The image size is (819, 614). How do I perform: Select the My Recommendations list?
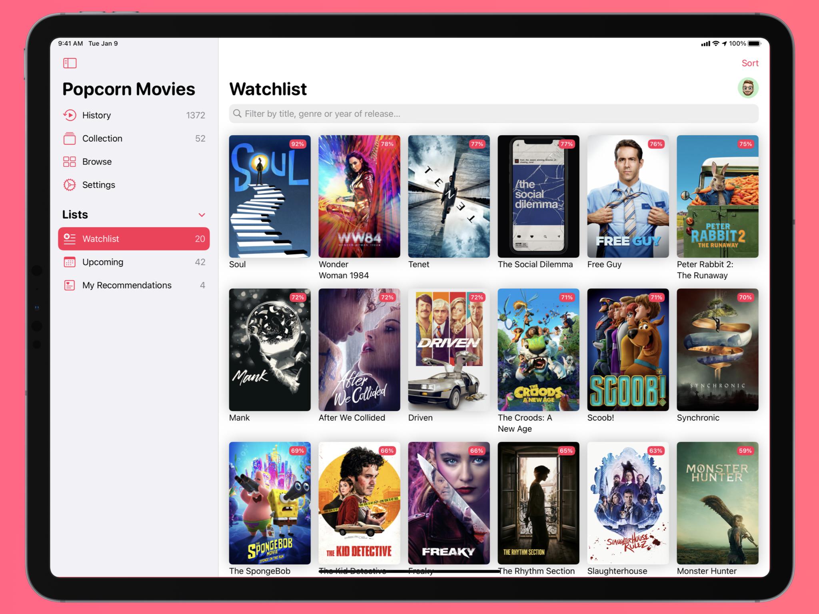[x=134, y=285]
